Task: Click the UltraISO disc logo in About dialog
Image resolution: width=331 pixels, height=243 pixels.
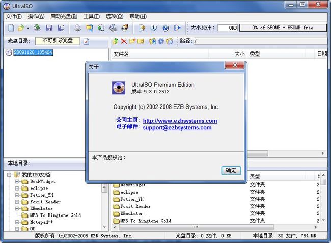Action: (119, 88)
